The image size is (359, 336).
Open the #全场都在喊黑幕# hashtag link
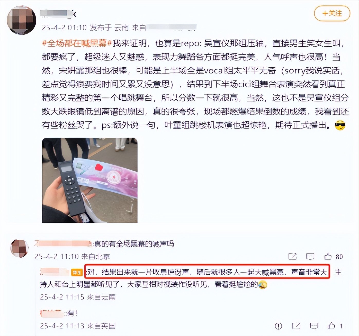click(77, 43)
